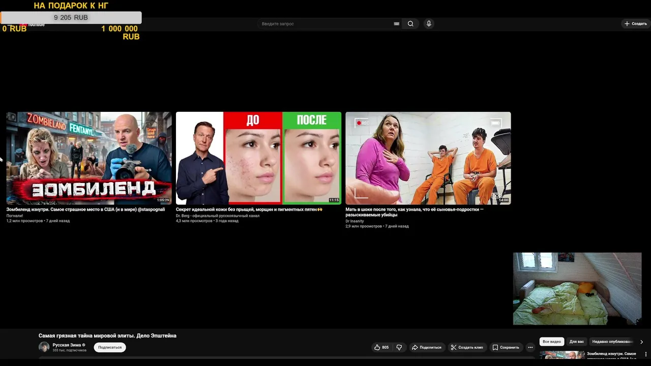651x366 pixels.
Task: Click the webcam overlay showing the bed
Action: pyautogui.click(x=577, y=289)
